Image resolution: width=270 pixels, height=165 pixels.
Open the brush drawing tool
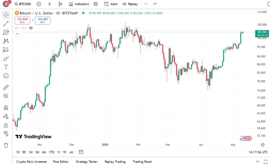point(6,58)
